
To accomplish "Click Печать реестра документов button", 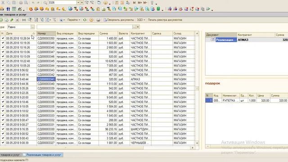I will 165,20.
